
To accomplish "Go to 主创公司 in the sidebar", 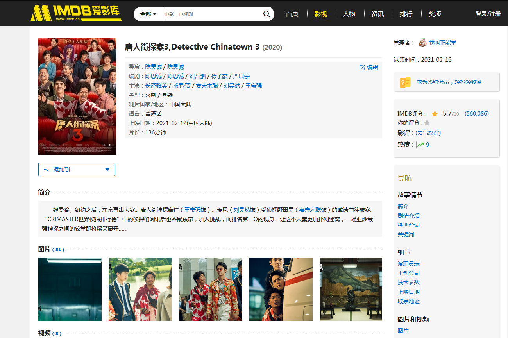I will [408, 273].
